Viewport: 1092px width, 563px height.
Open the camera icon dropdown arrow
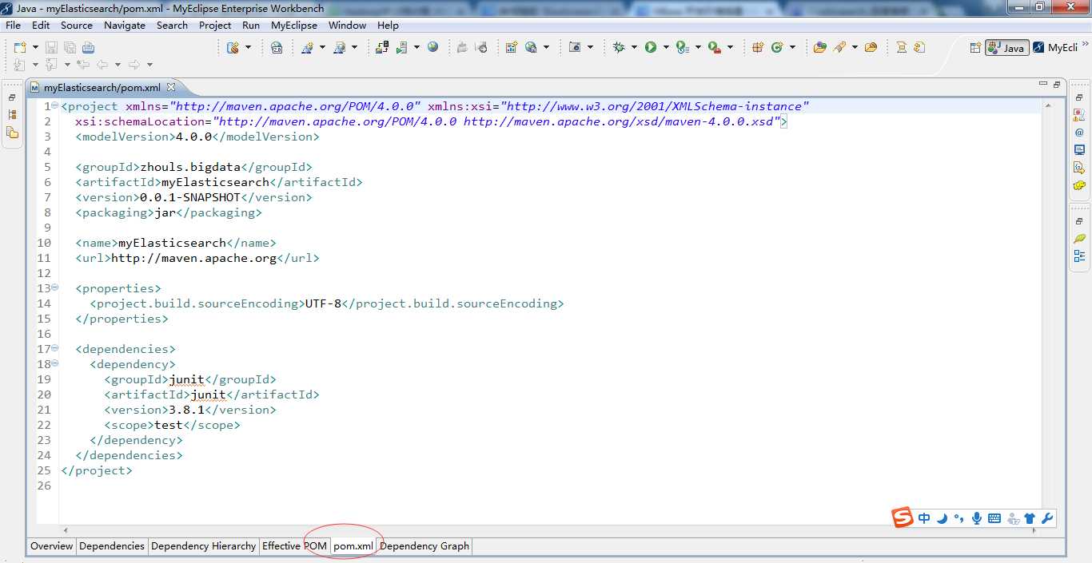click(x=590, y=48)
